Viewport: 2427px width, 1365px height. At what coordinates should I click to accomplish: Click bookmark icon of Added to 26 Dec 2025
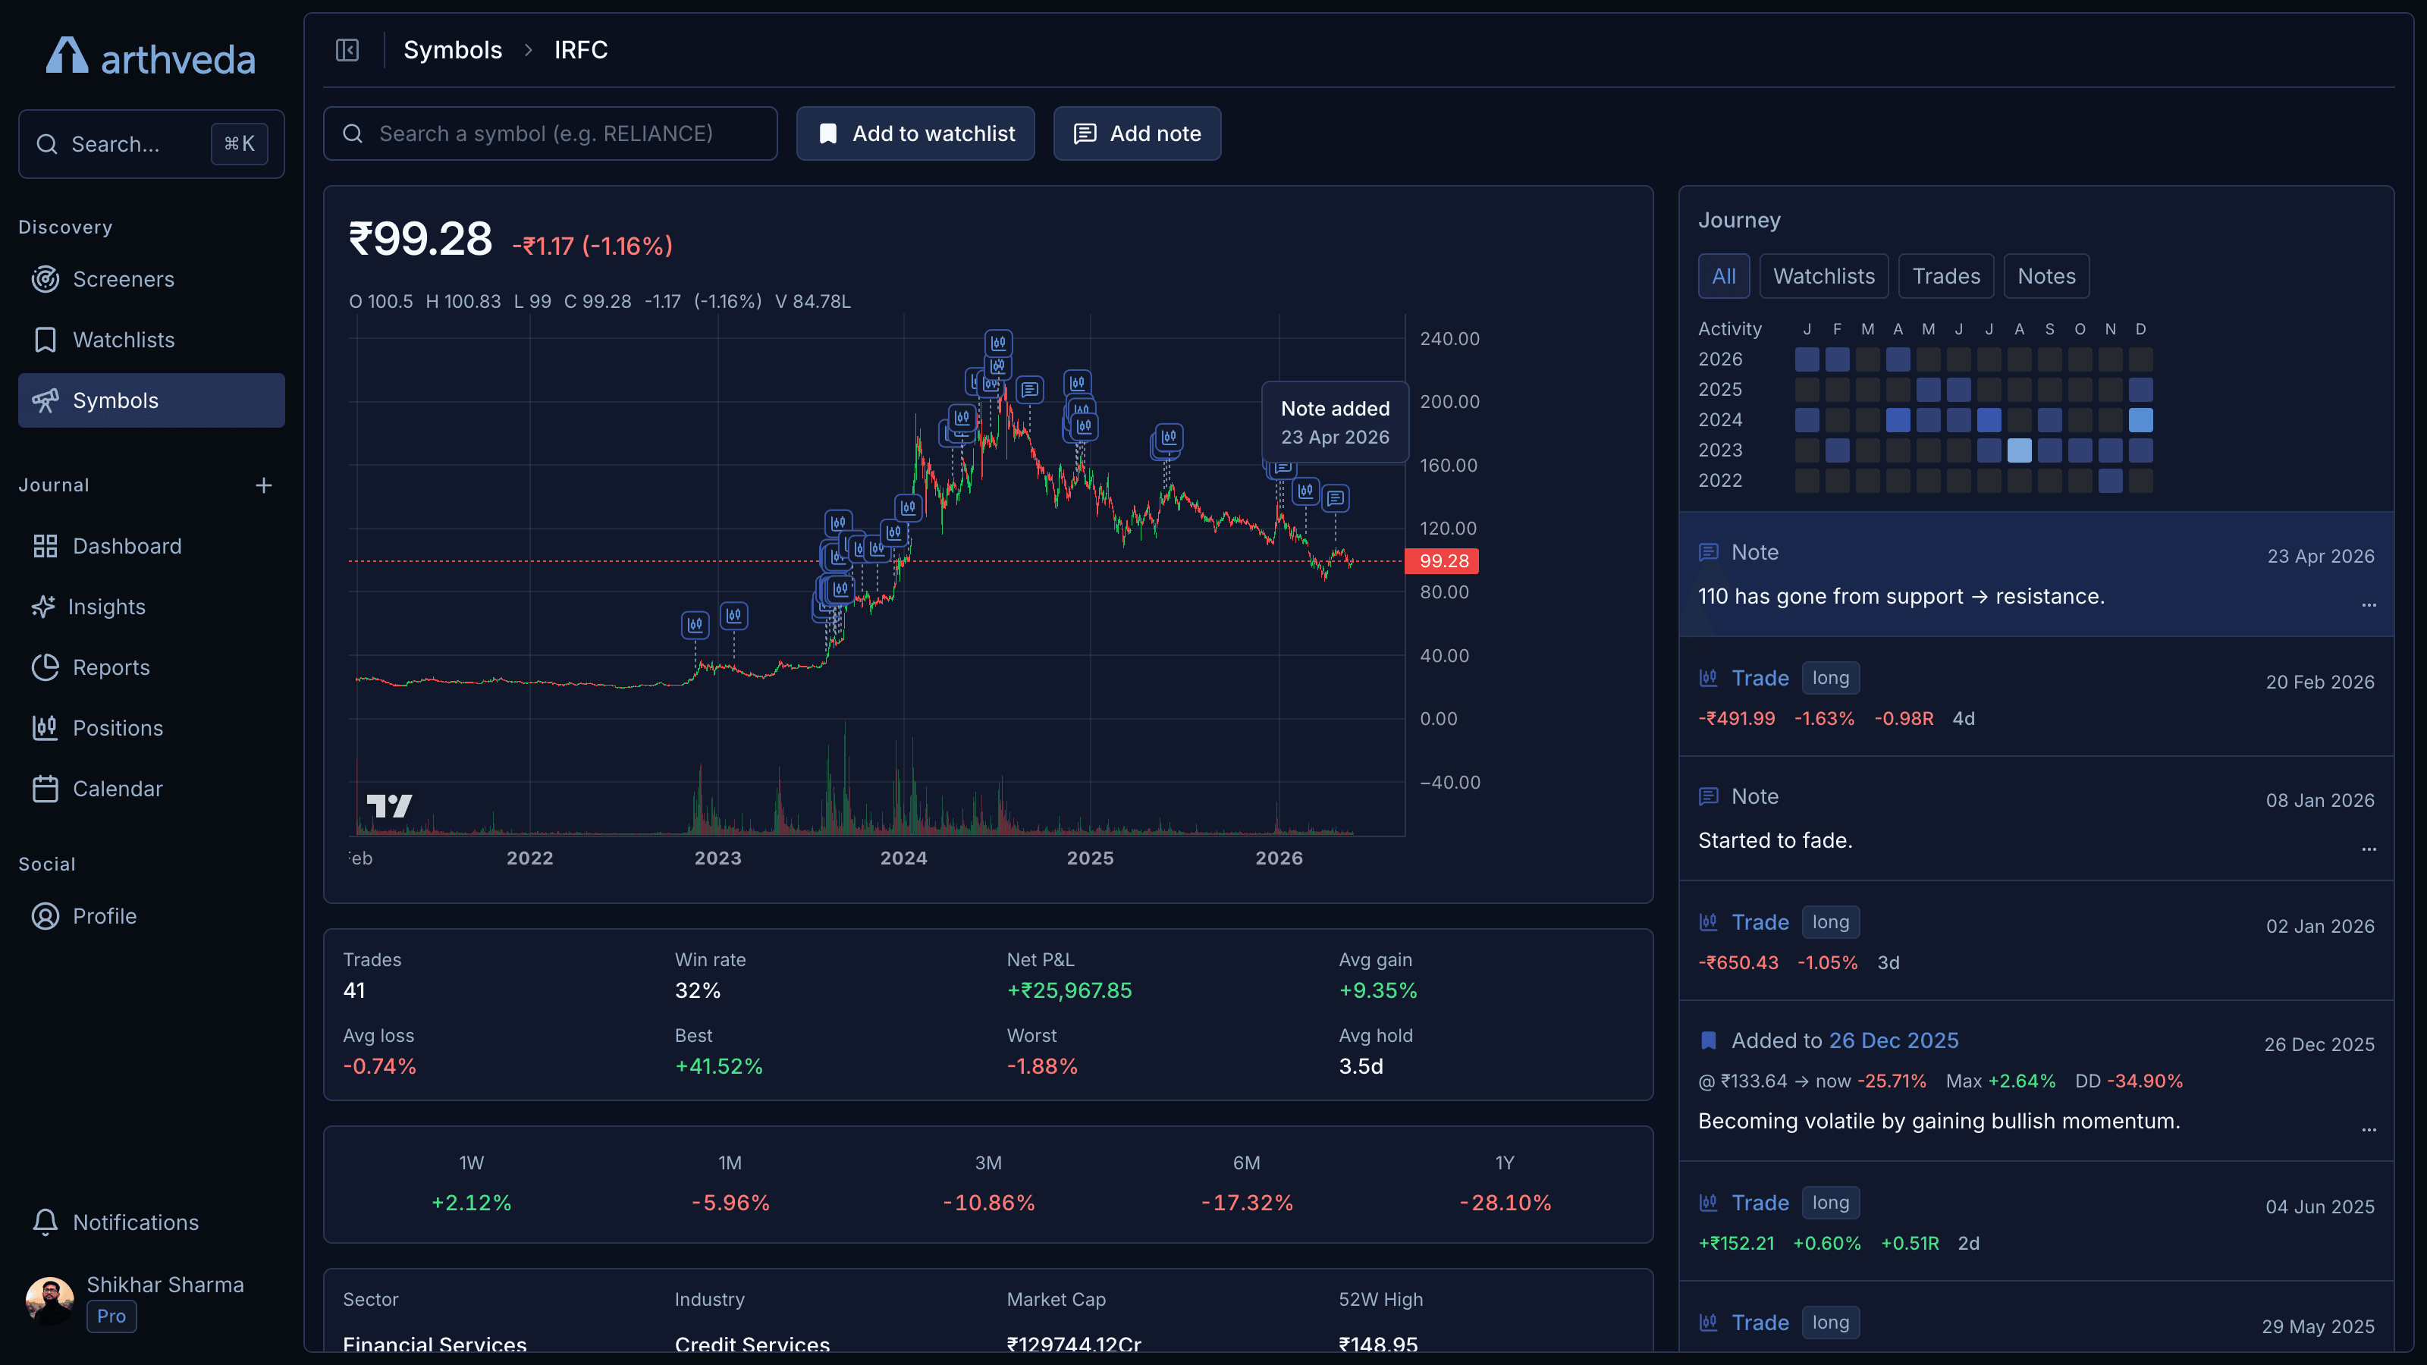[x=1708, y=1040]
